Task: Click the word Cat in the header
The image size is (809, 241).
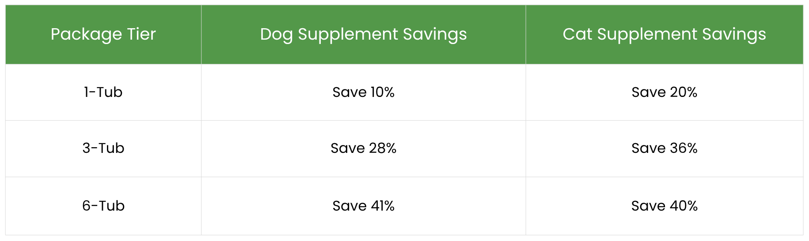Action: click(577, 34)
